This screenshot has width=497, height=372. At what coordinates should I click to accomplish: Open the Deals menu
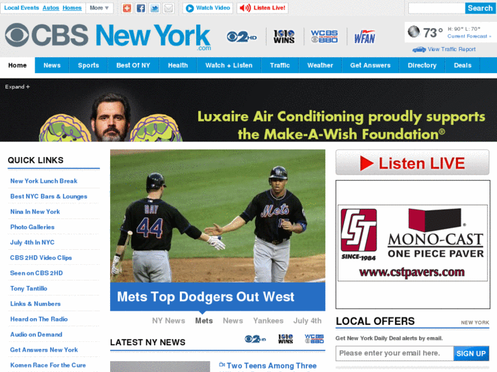point(462,66)
